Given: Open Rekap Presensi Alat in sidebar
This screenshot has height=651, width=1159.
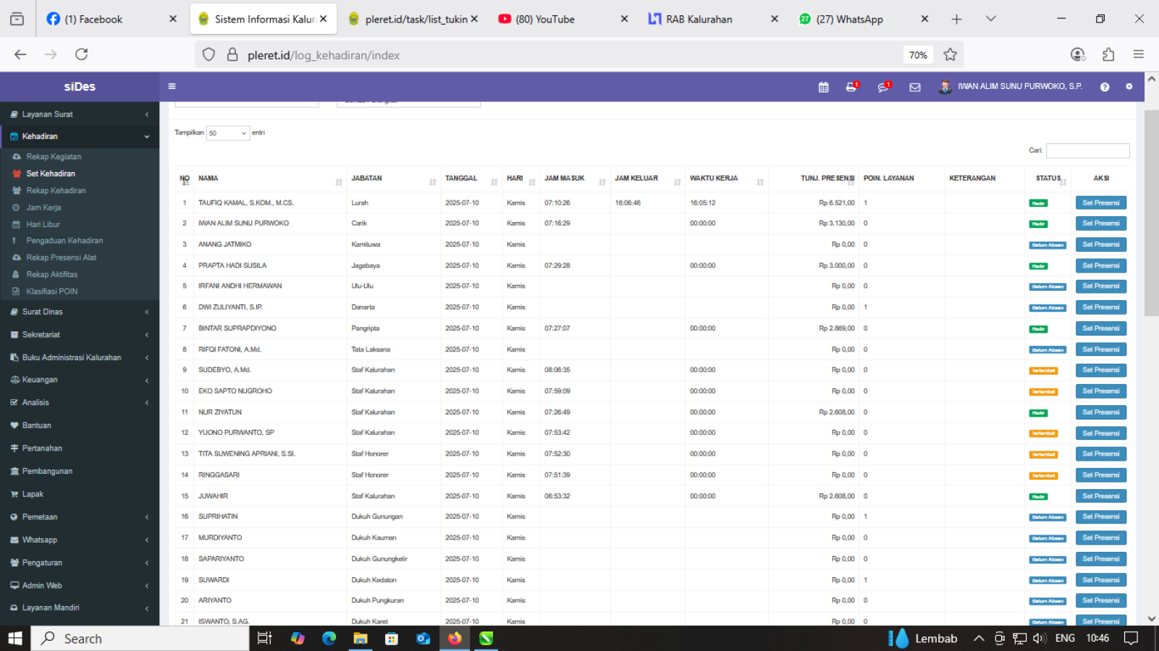Looking at the screenshot, I should pyautogui.click(x=61, y=258).
